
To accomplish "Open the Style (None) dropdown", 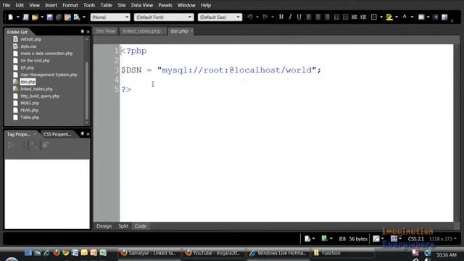I will (109, 17).
